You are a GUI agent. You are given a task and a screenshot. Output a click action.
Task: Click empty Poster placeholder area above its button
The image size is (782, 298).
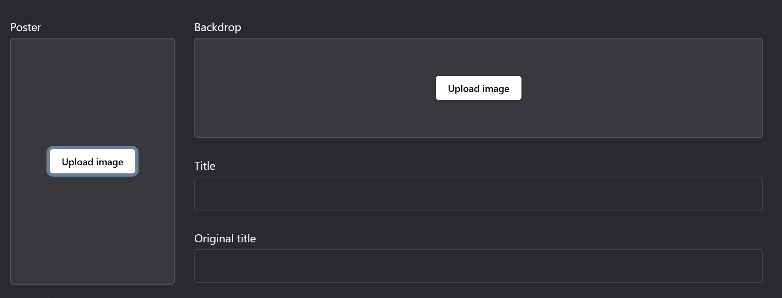point(92,93)
